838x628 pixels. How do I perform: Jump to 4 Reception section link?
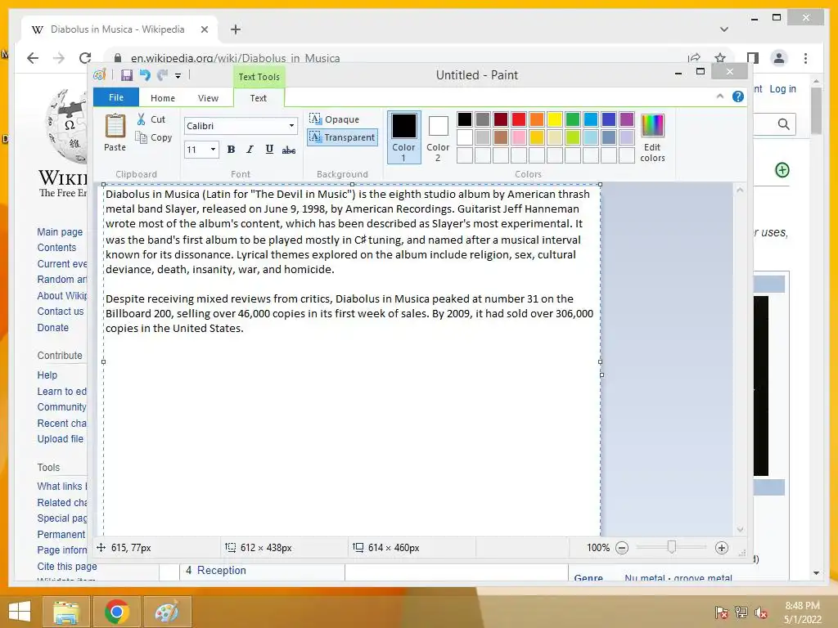216,570
